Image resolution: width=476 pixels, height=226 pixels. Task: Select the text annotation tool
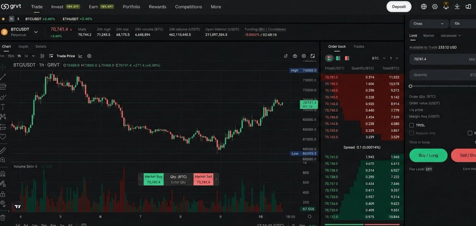pyautogui.click(x=3, y=107)
